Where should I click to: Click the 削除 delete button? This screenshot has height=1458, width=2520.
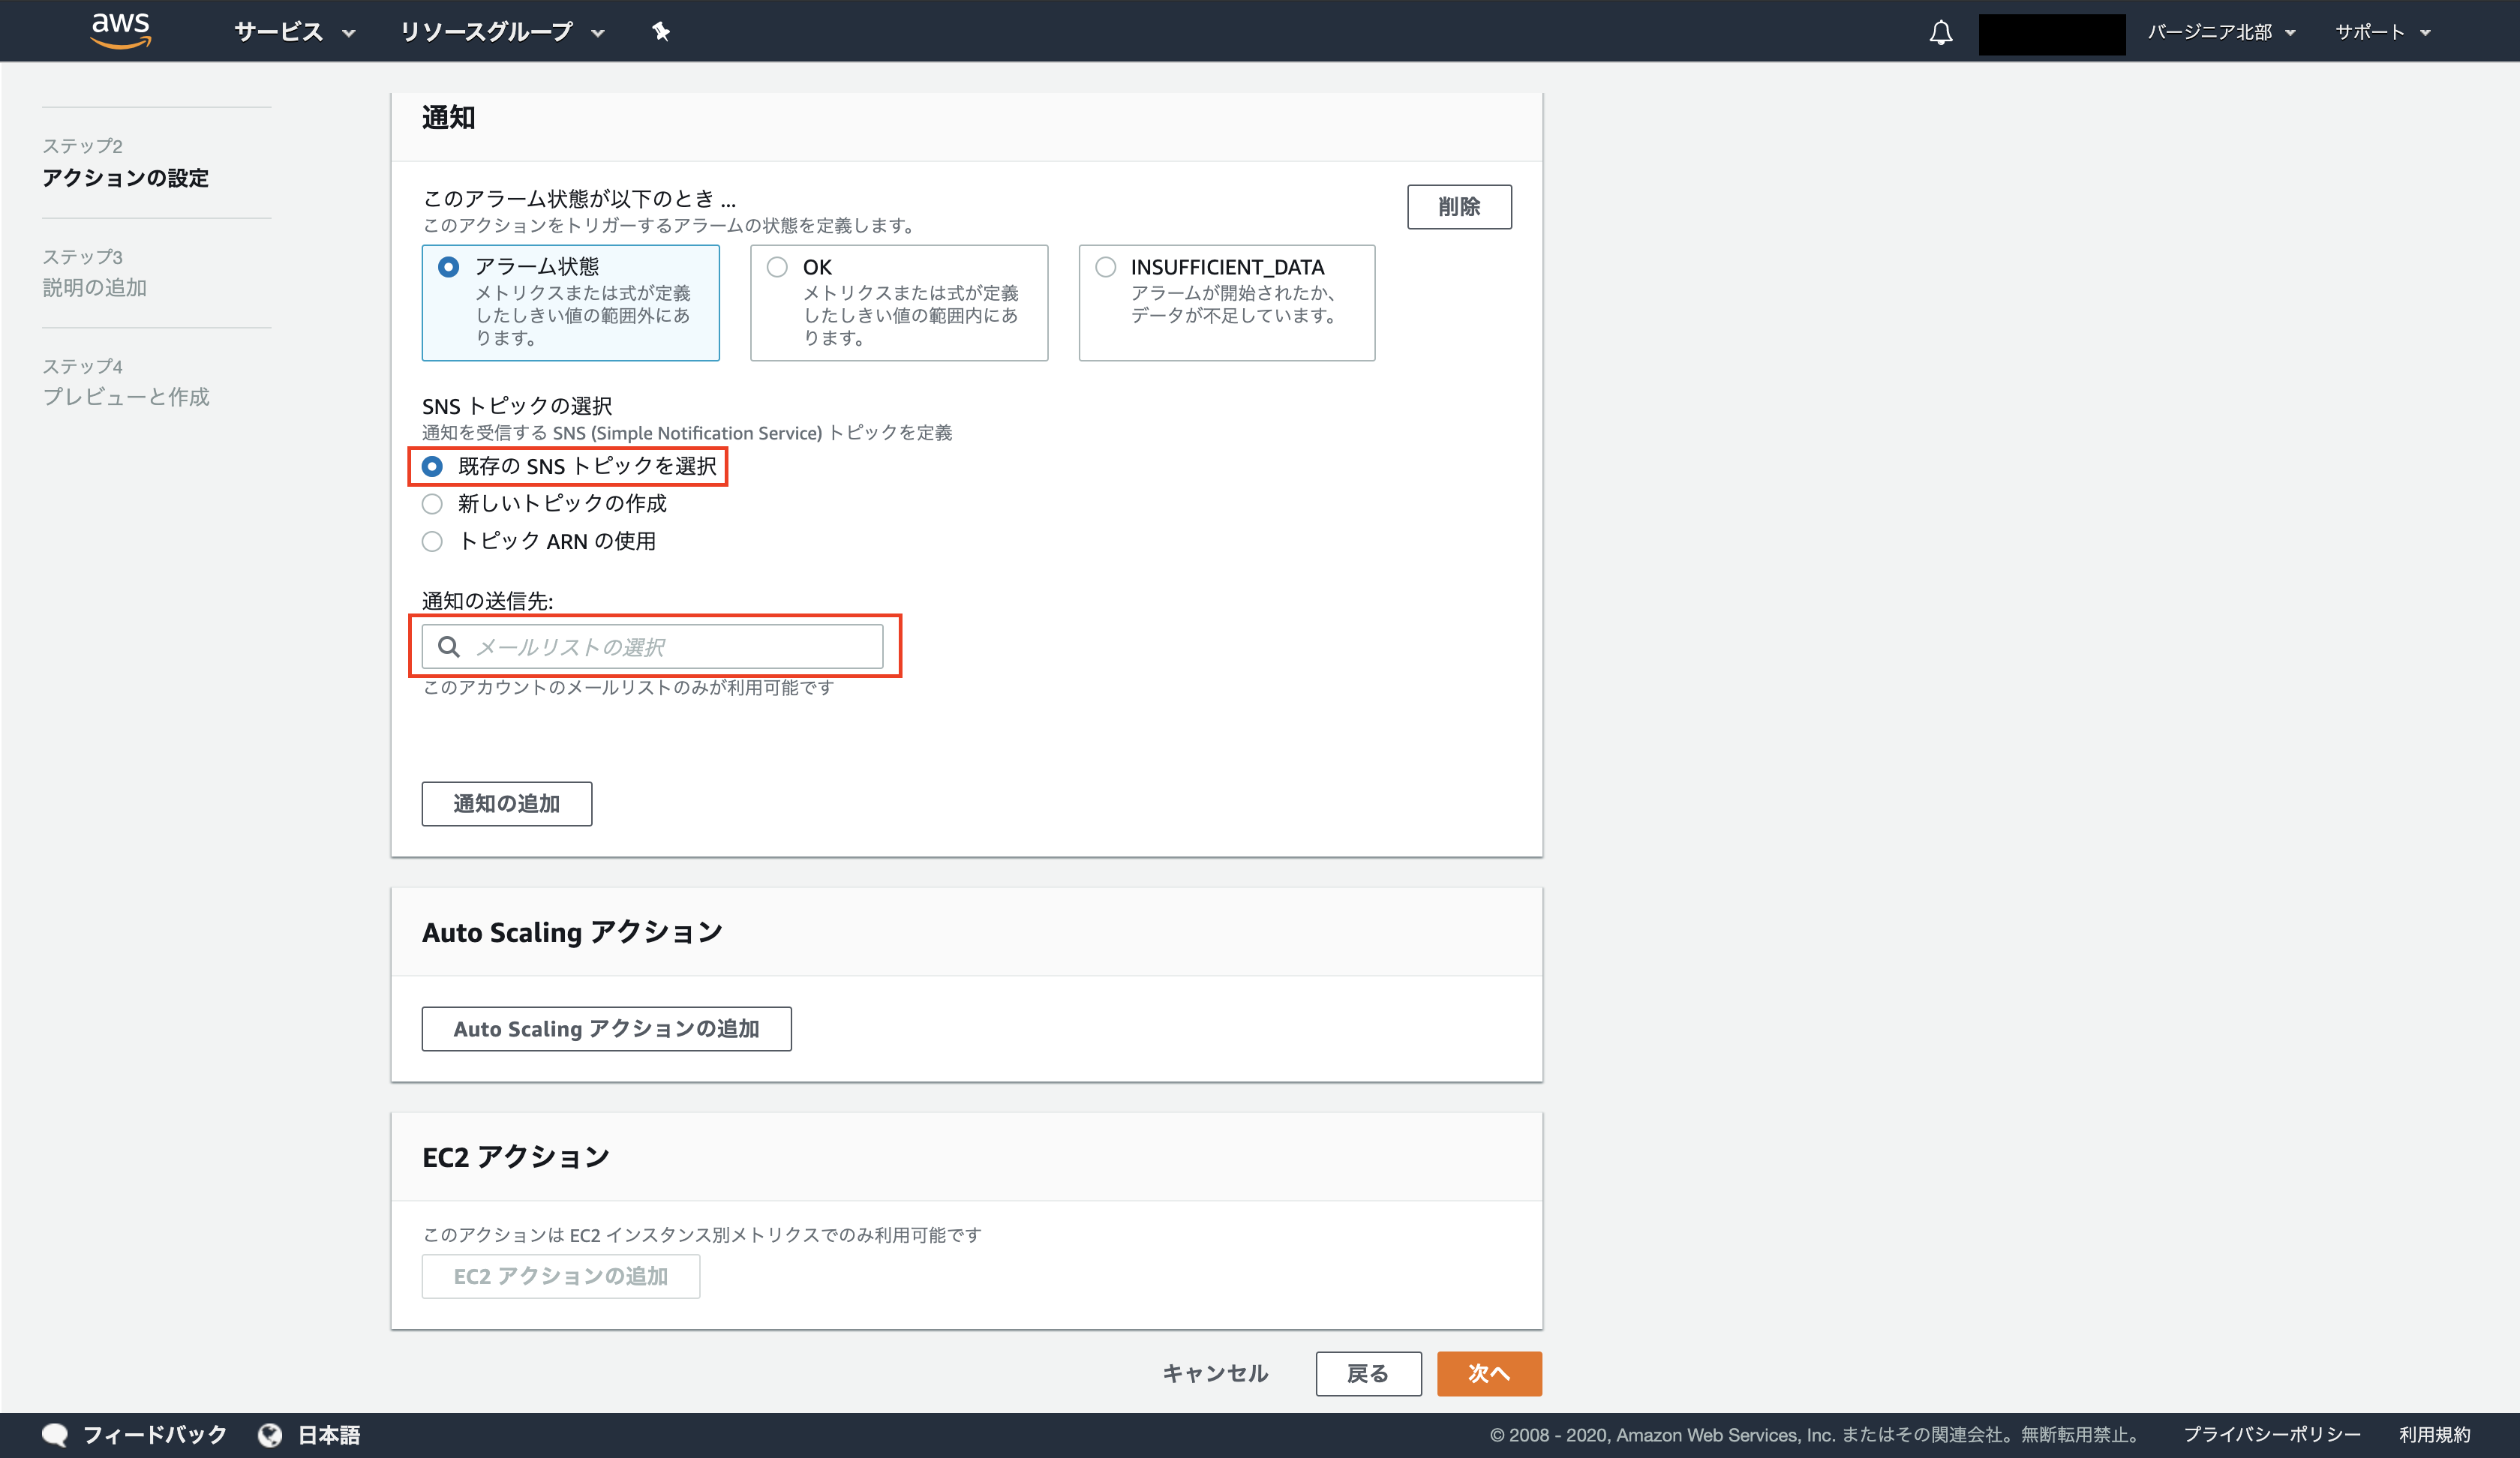coord(1458,207)
